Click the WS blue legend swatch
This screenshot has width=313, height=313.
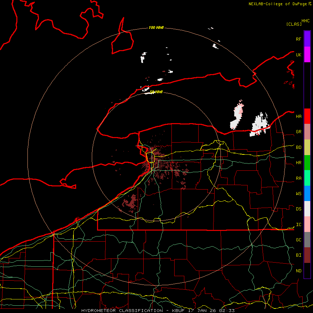pyautogui.click(x=307, y=193)
